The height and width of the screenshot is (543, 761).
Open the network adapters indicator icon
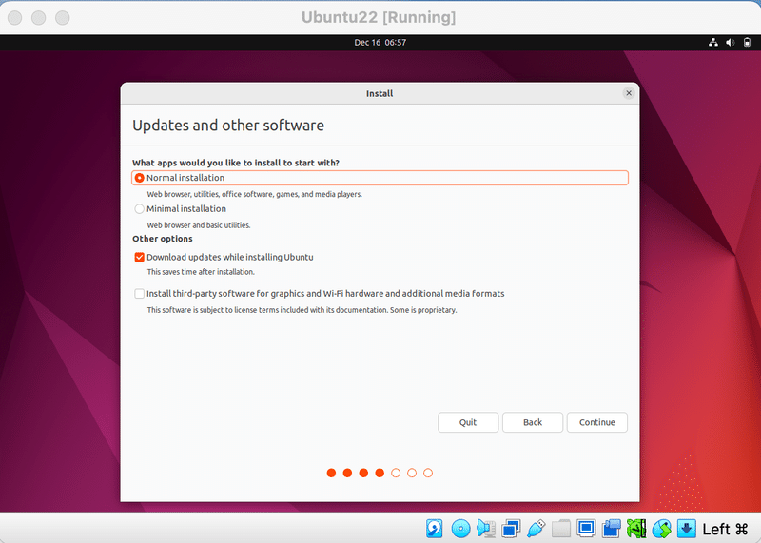pyautogui.click(x=511, y=529)
